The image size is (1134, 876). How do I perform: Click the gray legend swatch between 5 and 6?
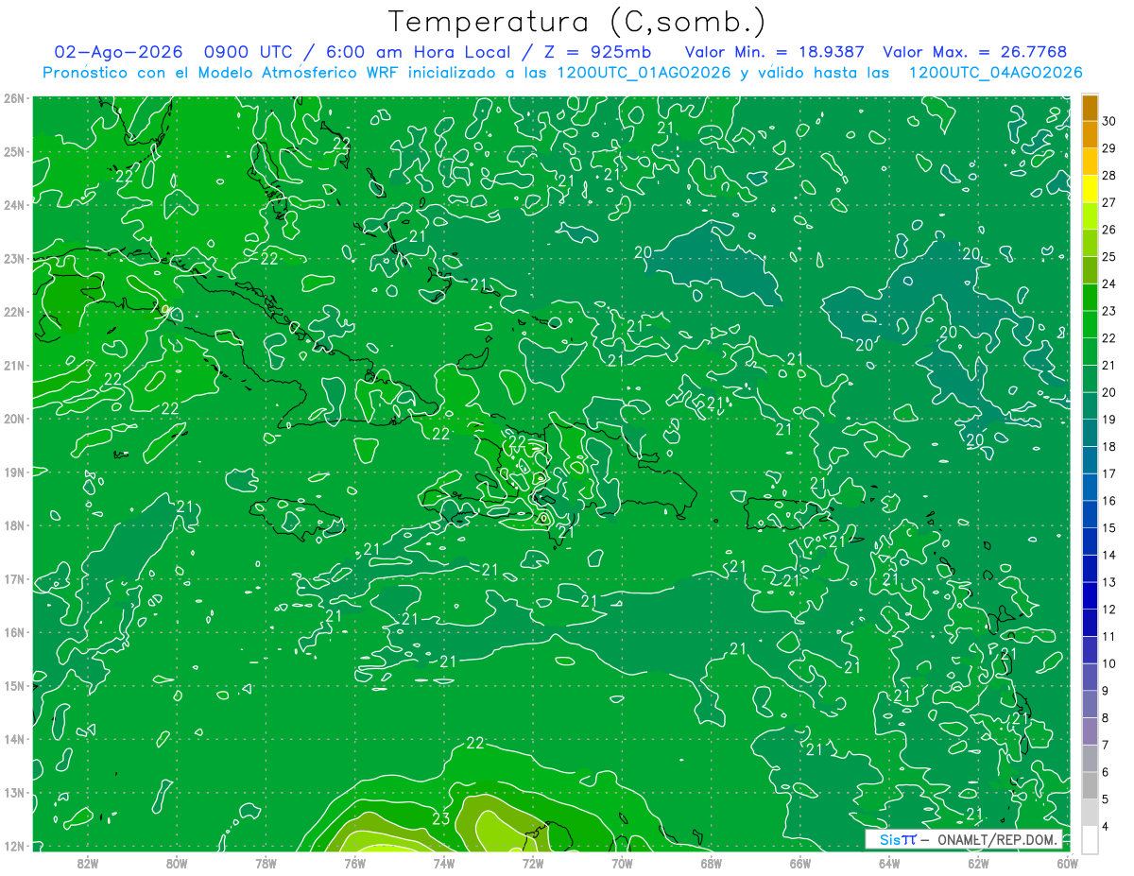click(x=1090, y=785)
